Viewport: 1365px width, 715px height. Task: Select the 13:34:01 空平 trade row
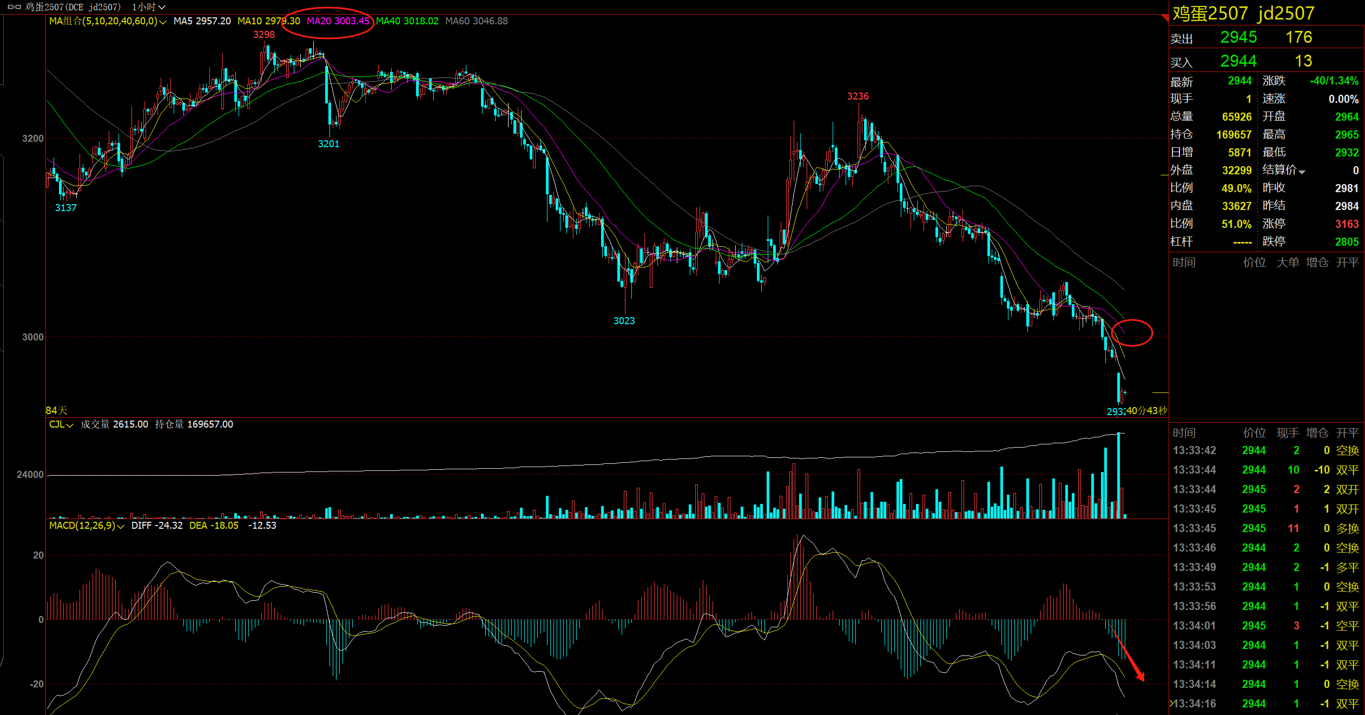point(1265,626)
